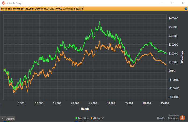The width and height of the screenshot is (188, 122).
Task: Click the $500,00 axis label
Action: coord(173,27)
